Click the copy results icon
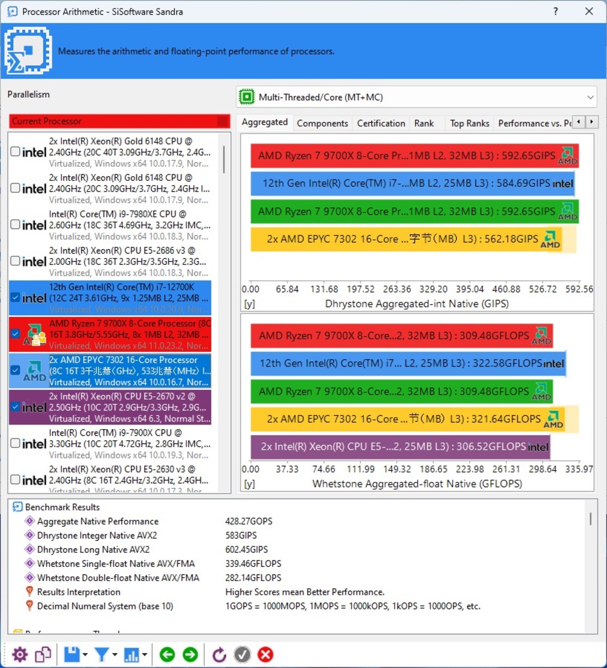This screenshot has width=607, height=668. 43,654
